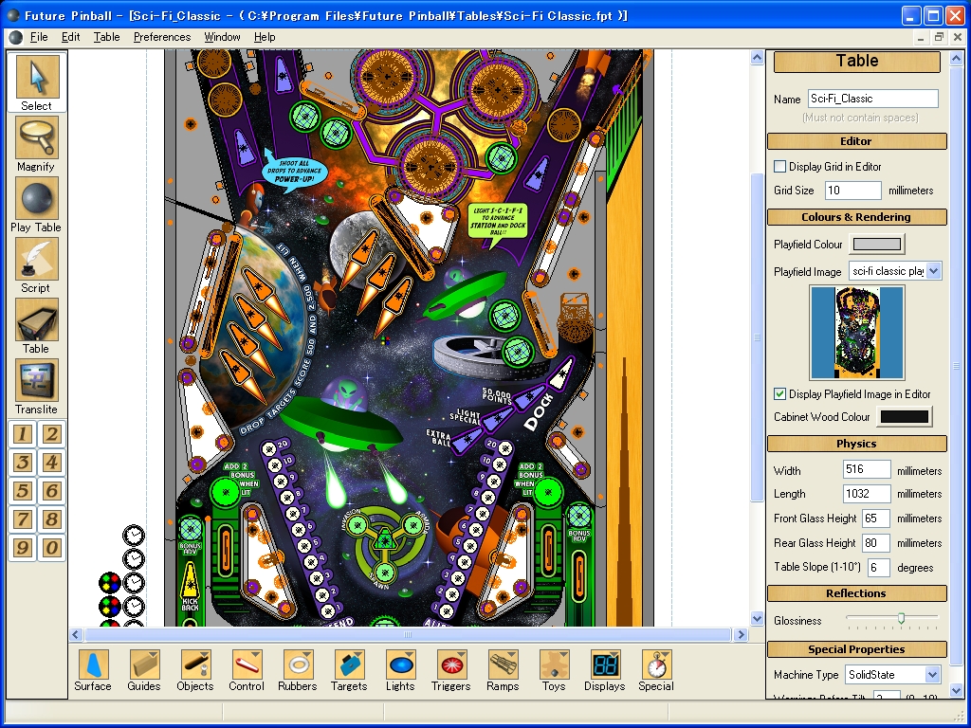Open the Lights objects menu

coord(400,670)
